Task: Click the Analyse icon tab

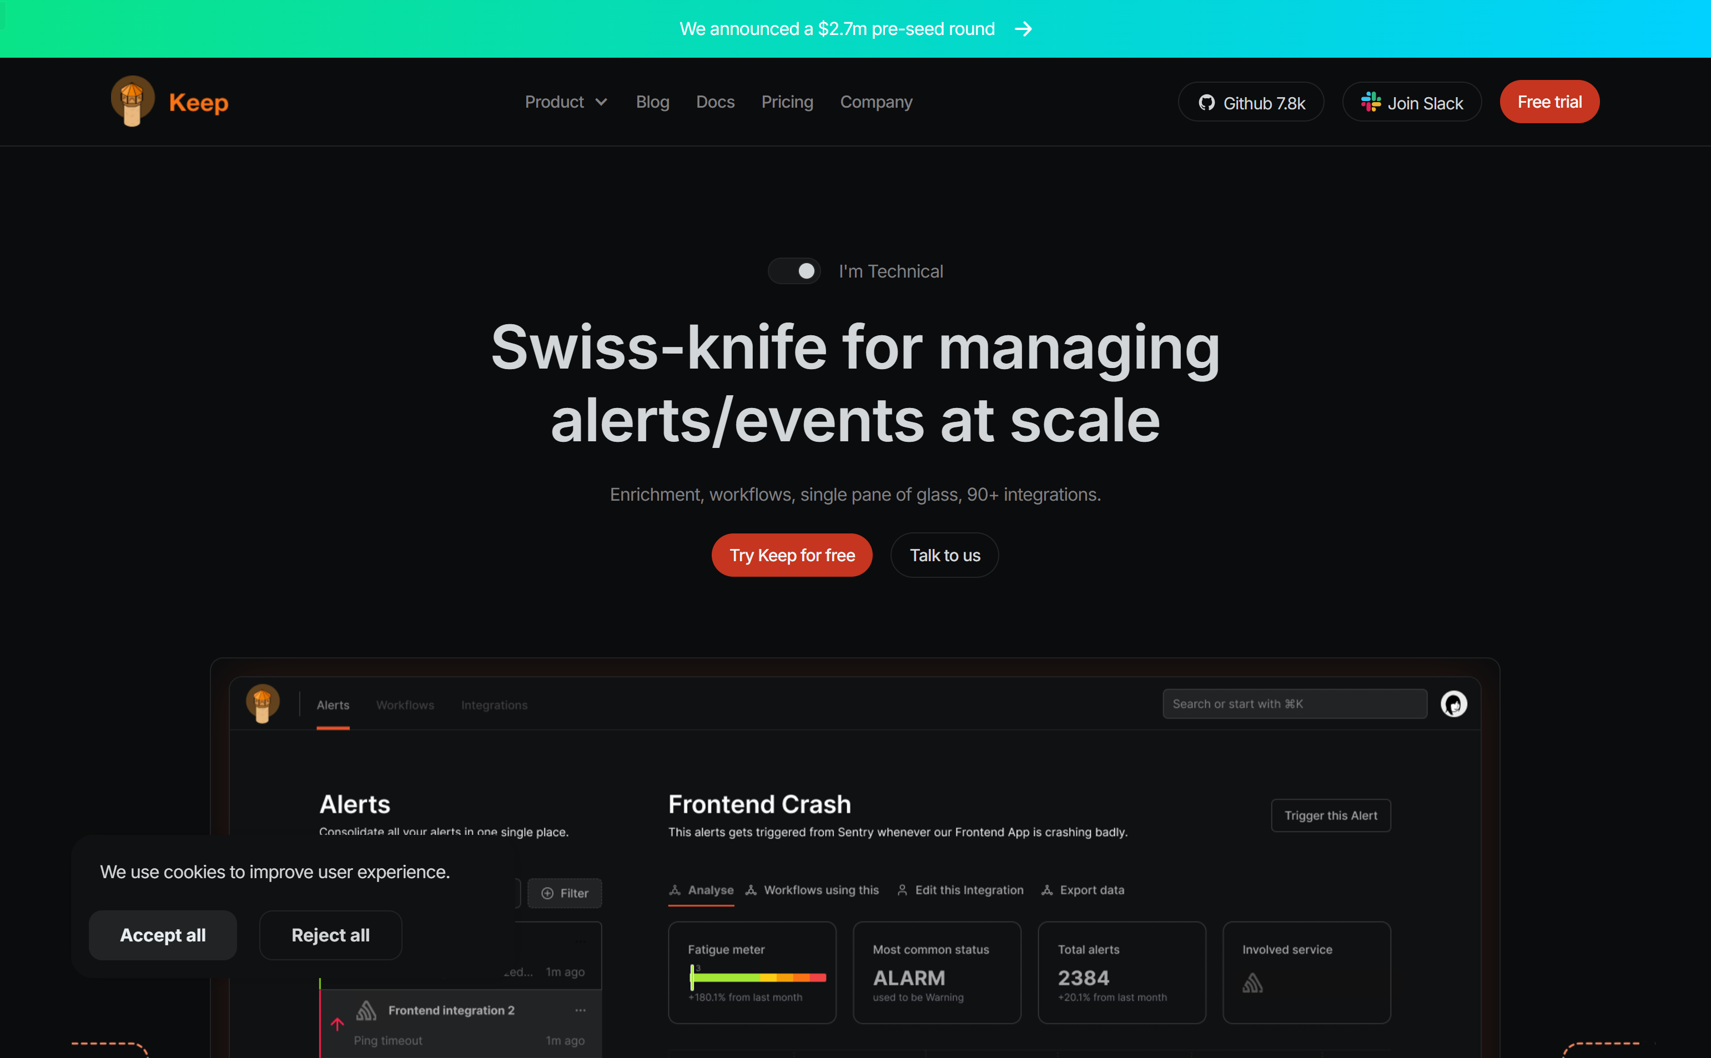Action: point(698,888)
